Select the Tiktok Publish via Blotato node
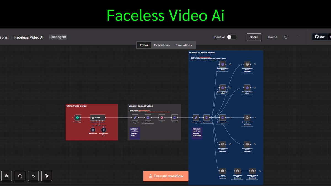 [x=223, y=144]
